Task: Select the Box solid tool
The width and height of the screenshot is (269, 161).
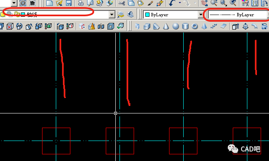Action: tap(147, 26)
